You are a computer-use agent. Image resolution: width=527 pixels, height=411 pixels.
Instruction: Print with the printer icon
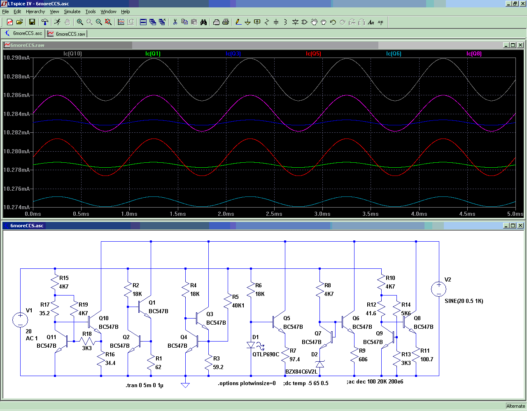[x=226, y=22]
